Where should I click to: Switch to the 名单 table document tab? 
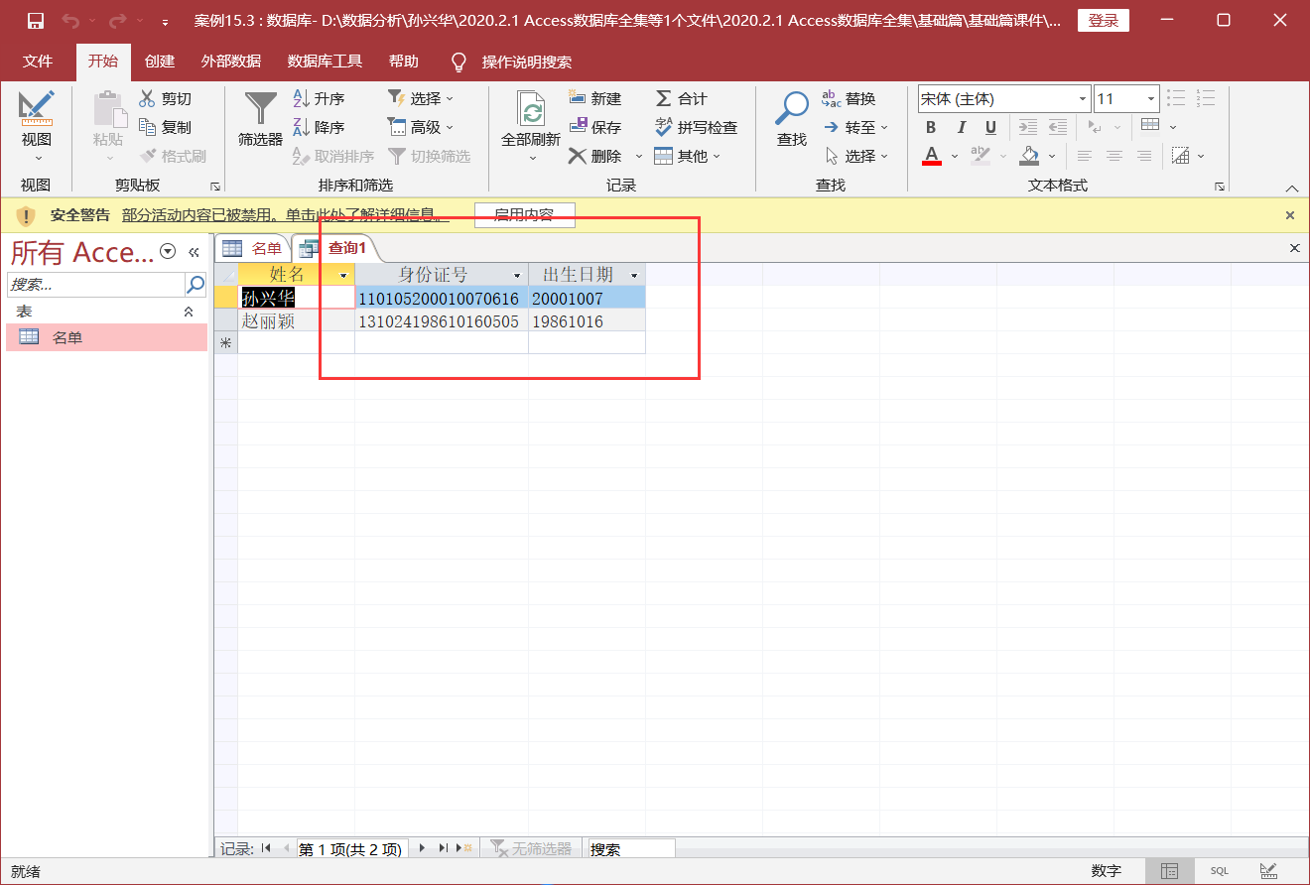[253, 248]
